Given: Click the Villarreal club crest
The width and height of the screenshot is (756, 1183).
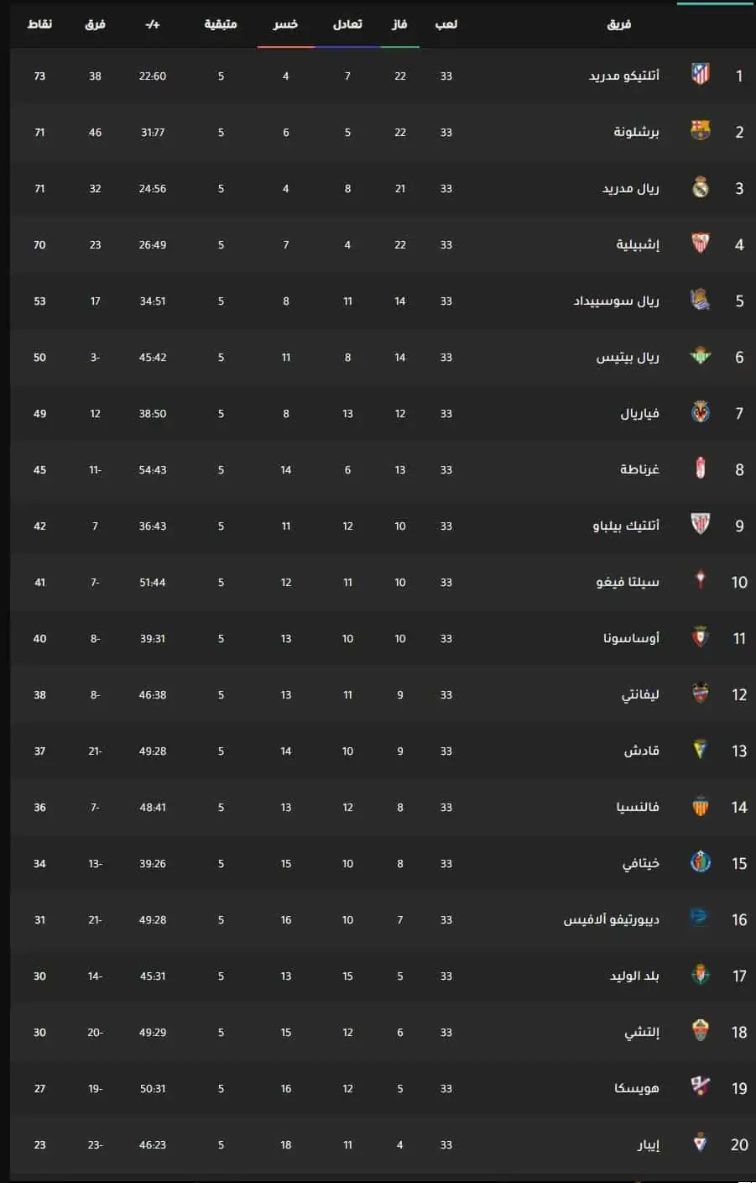Looking at the screenshot, I should click(x=700, y=412).
